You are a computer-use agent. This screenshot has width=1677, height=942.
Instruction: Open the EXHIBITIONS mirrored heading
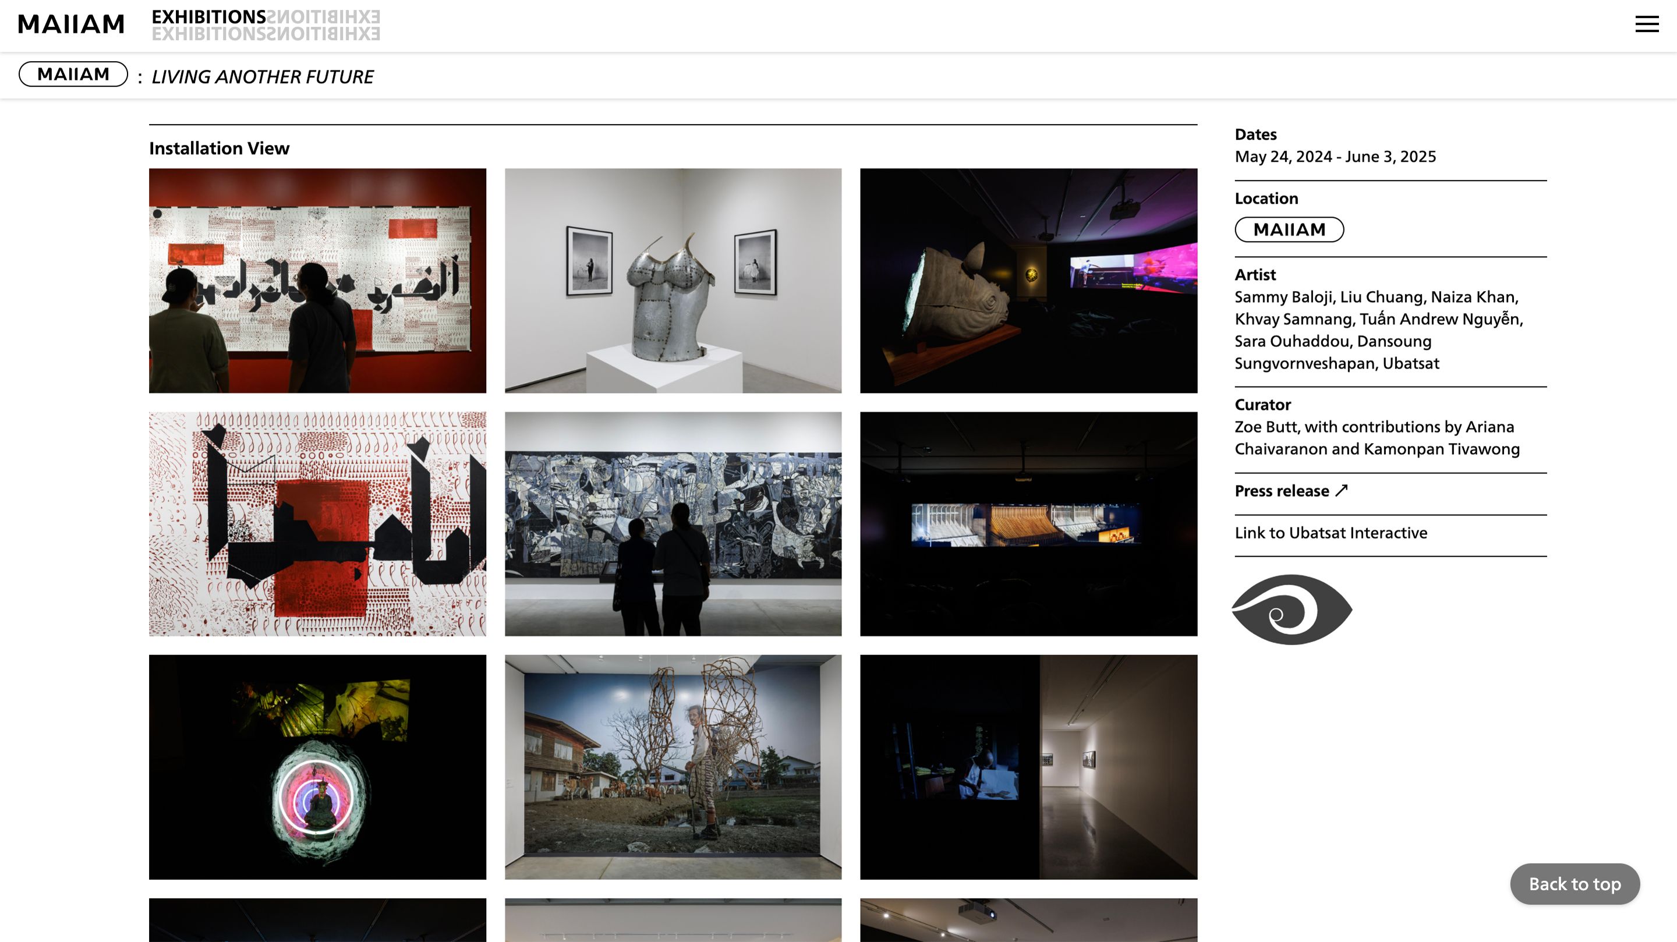[266, 24]
